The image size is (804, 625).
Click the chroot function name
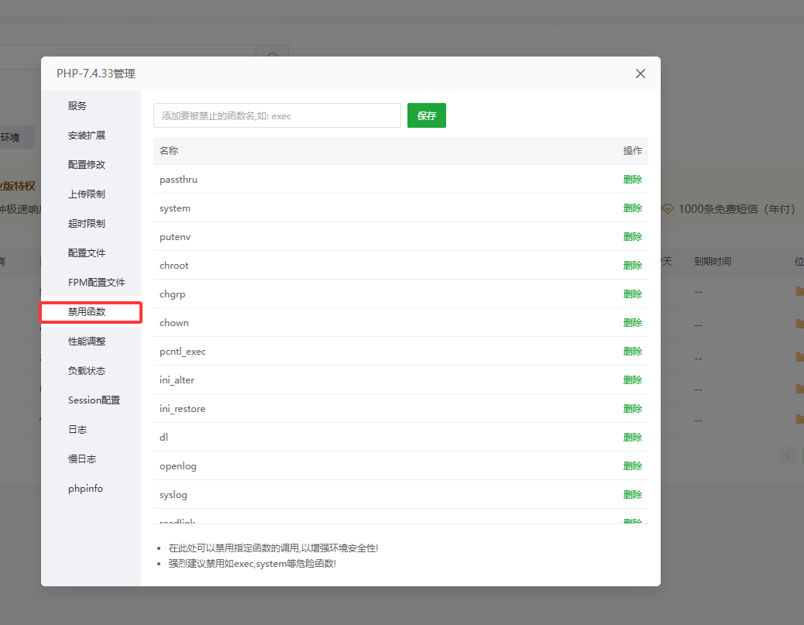click(x=174, y=266)
